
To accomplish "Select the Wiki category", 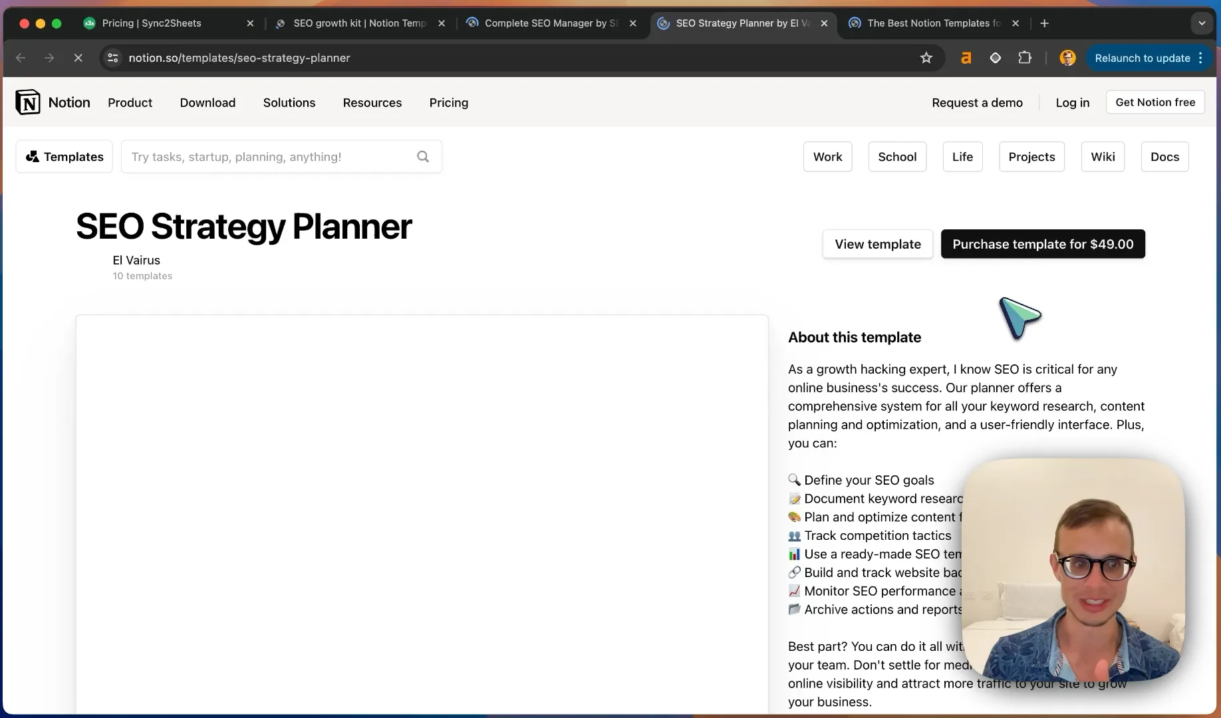I will 1103,157.
